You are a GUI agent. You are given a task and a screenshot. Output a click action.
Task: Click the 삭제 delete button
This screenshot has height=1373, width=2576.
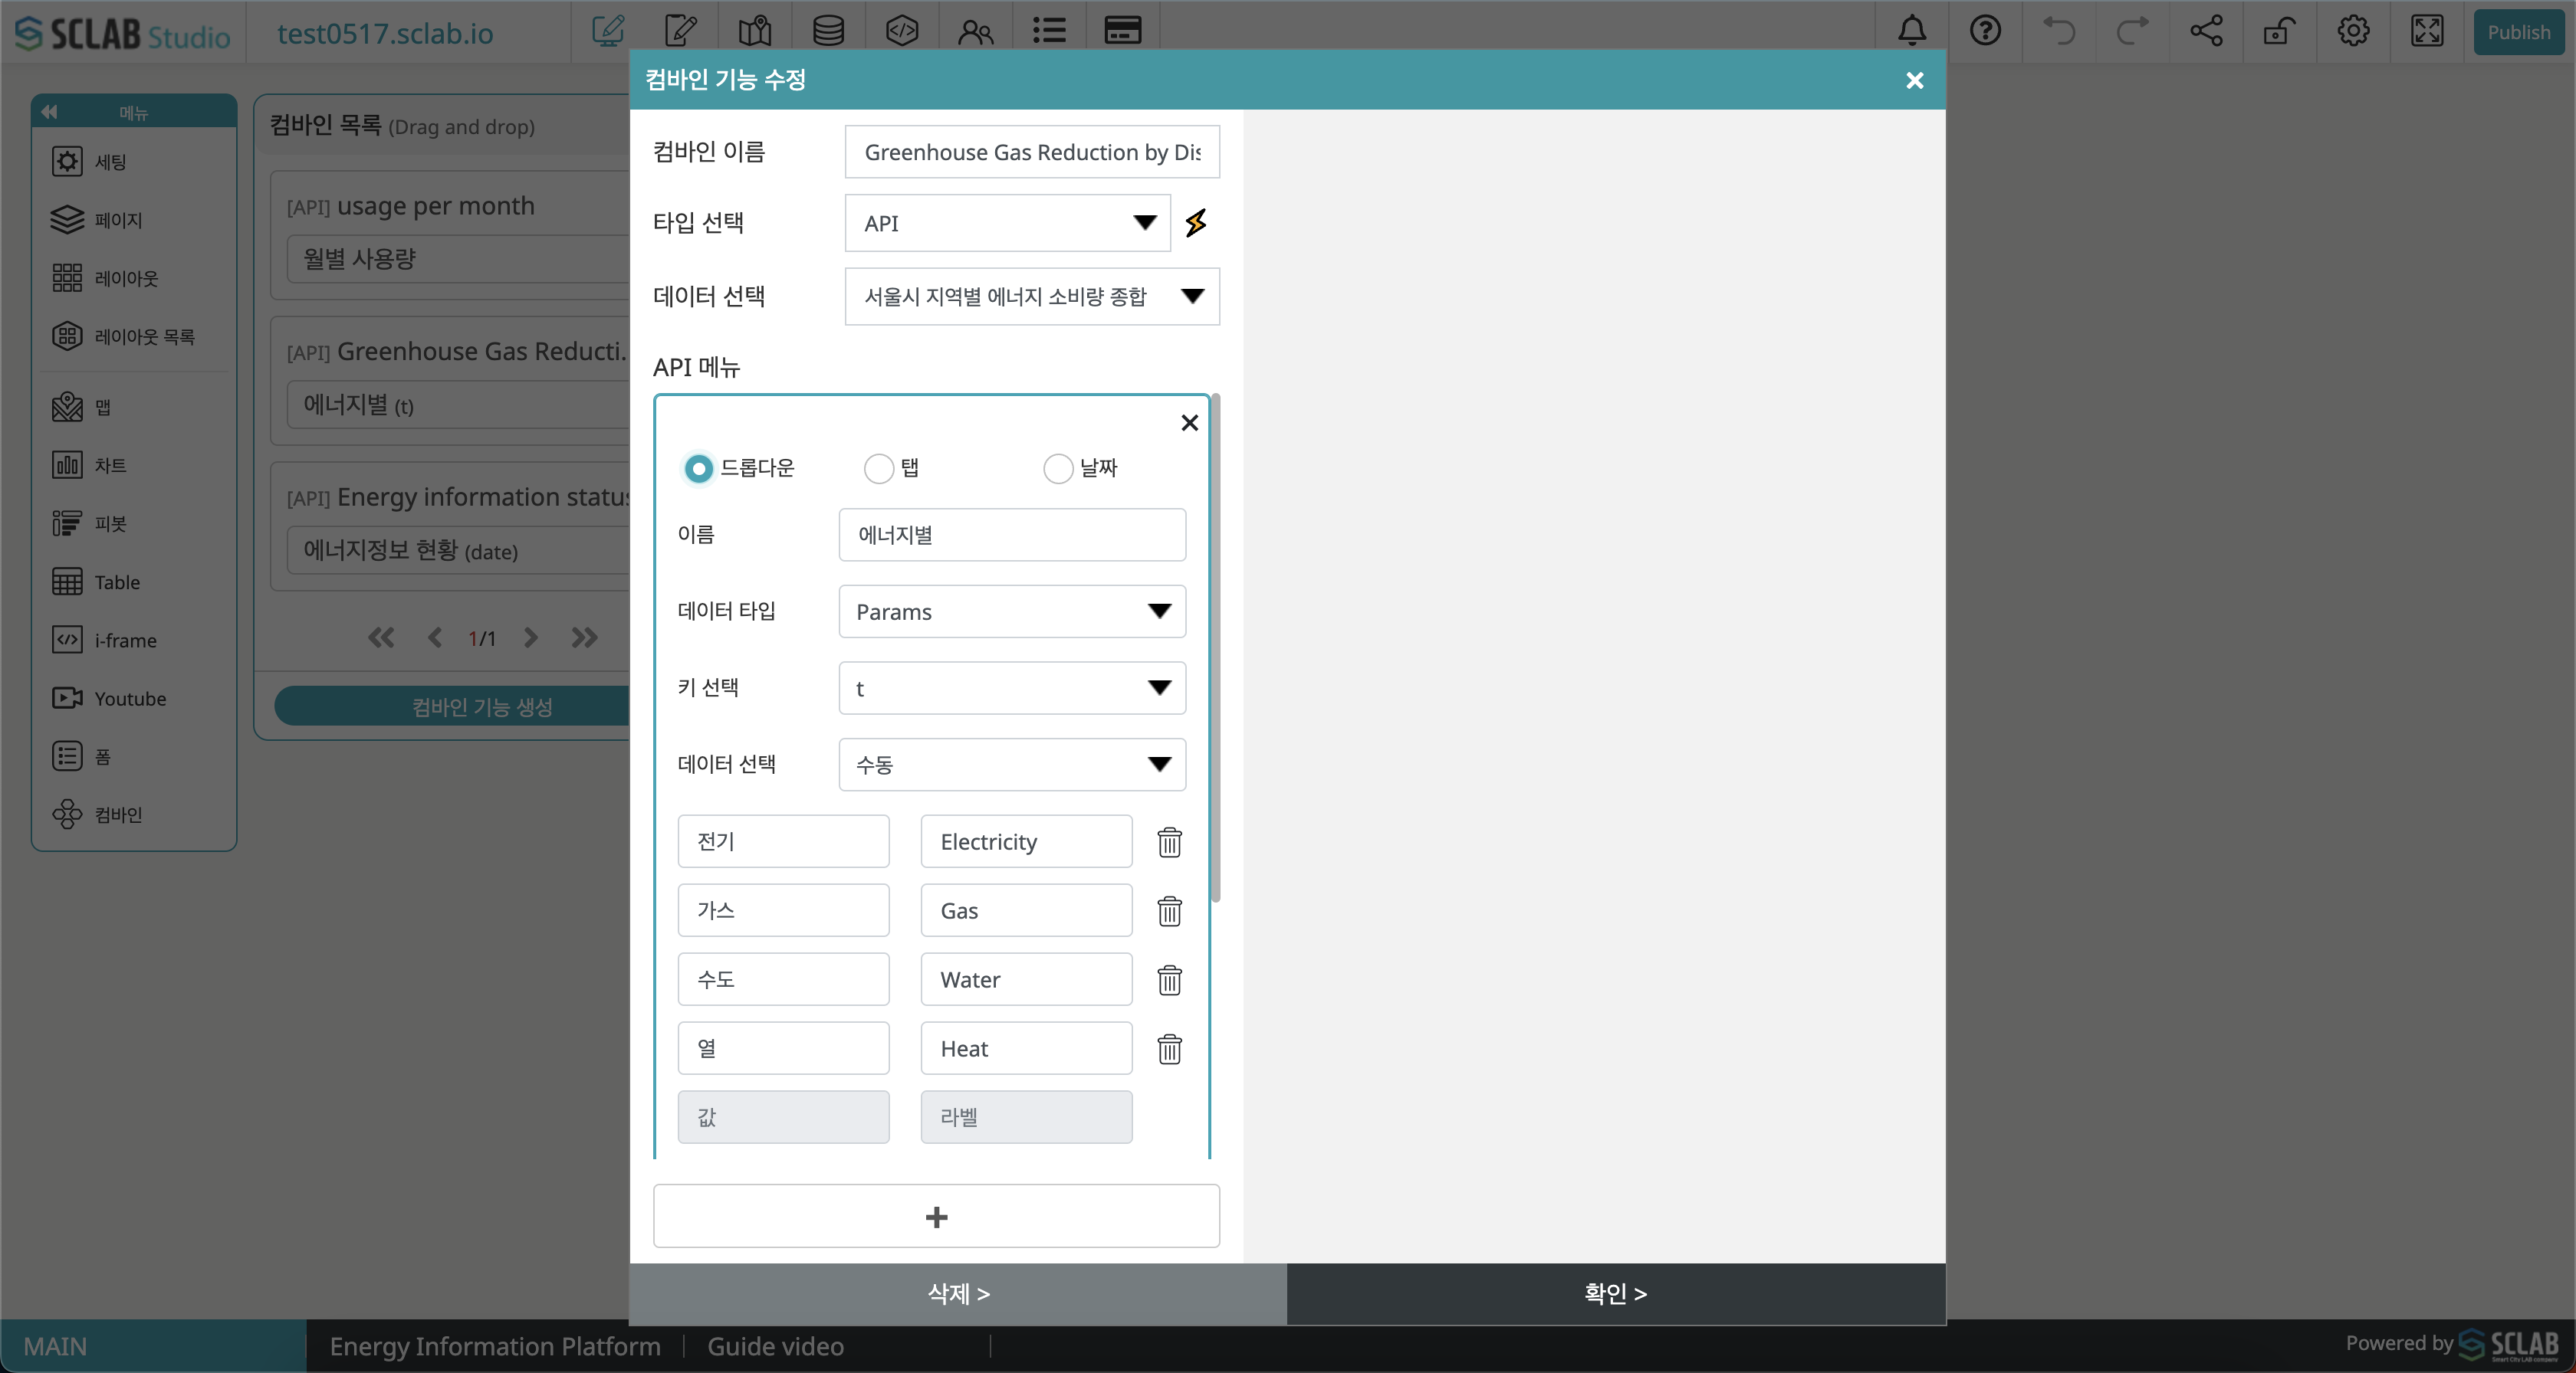pos(958,1295)
